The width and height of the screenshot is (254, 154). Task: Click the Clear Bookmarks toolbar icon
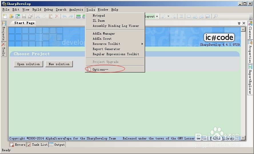click(208, 16)
